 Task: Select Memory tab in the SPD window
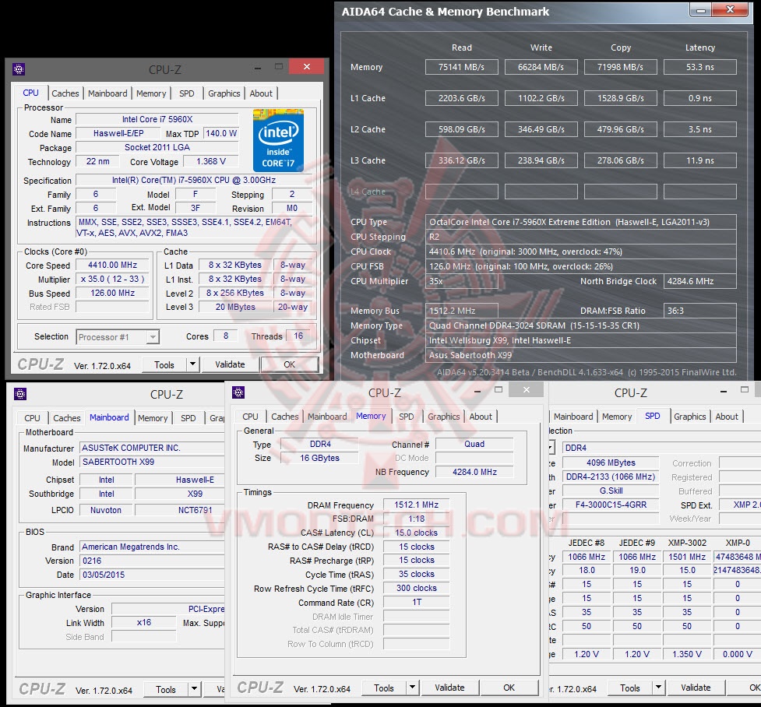click(617, 417)
